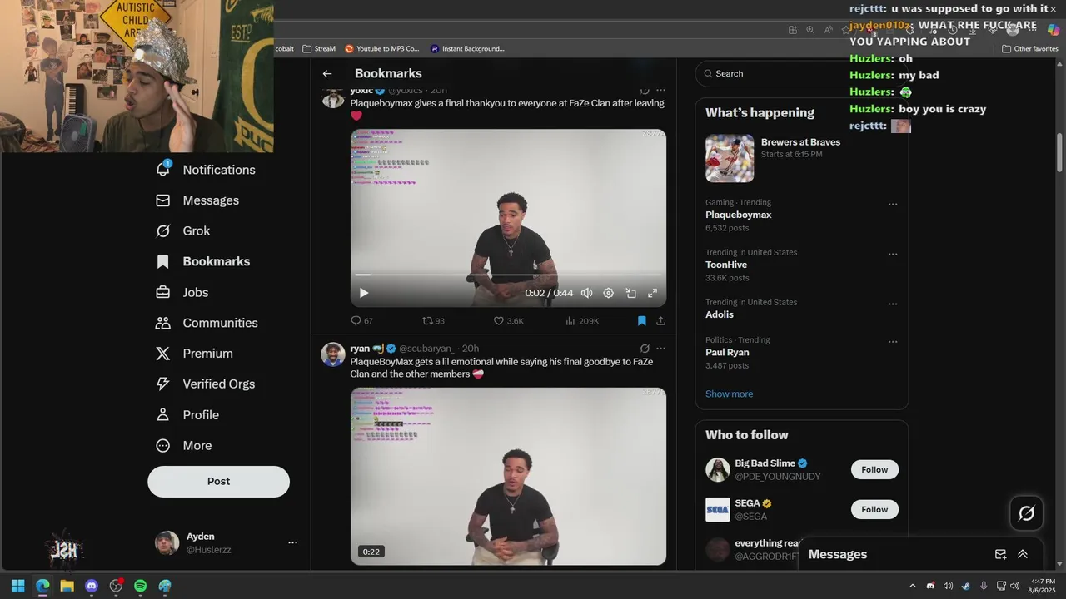
Task: Open File Explorer from taskbar
Action: tap(67, 586)
